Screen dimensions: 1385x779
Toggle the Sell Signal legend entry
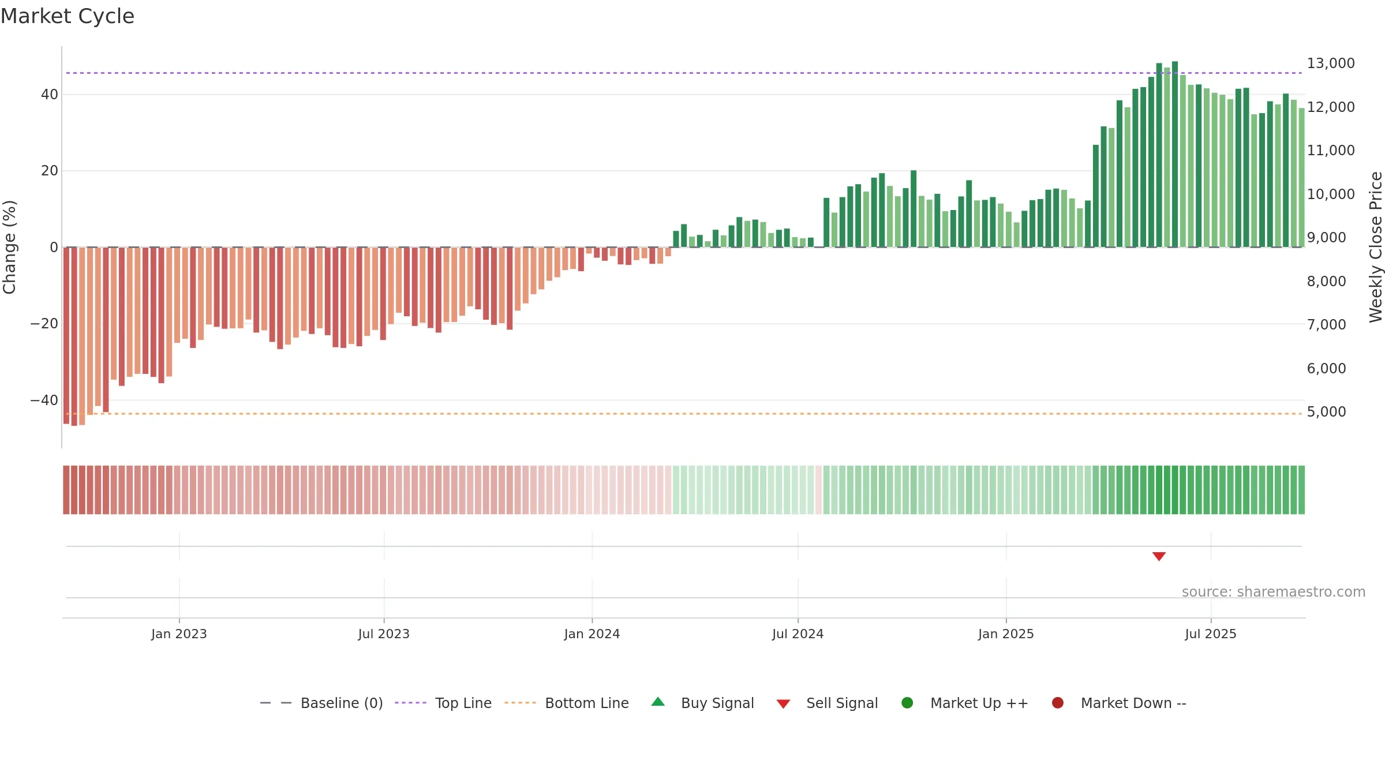[x=827, y=703]
